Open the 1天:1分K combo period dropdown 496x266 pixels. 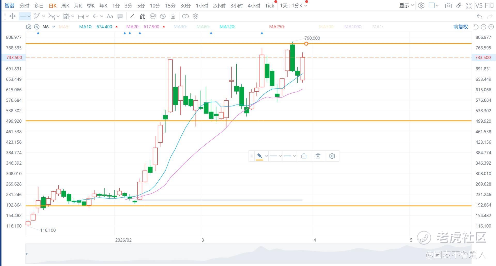tap(294, 5)
